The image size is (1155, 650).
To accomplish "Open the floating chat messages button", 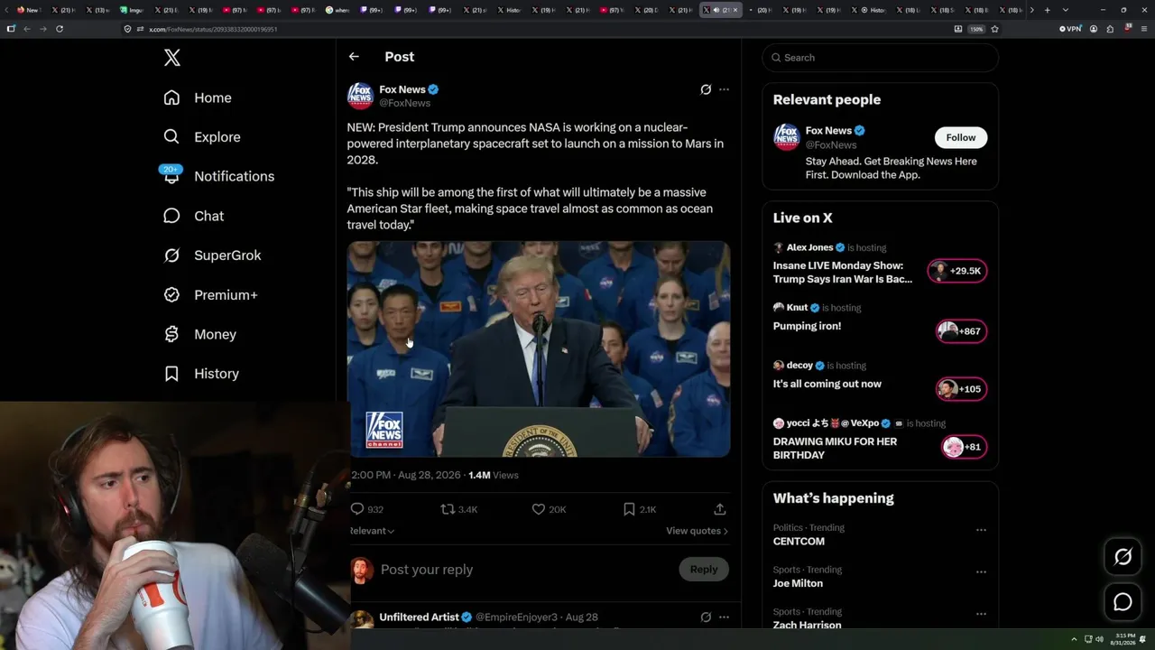I will point(1123,601).
